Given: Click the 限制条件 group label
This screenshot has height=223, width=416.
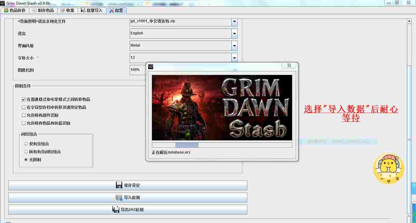Looking at the screenshot, I should [x=23, y=86].
